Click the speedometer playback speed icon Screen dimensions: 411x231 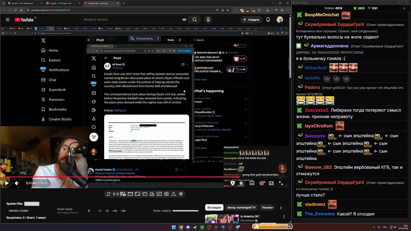(152, 194)
